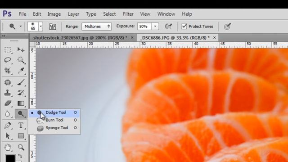Toggle the Brush panel button
The height and width of the screenshot is (162, 288).
point(53,27)
